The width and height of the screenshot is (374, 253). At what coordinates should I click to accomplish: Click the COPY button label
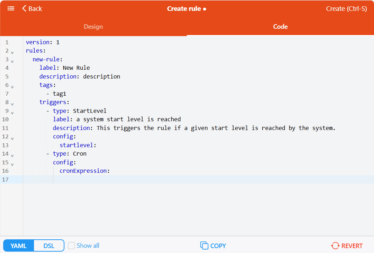point(218,246)
